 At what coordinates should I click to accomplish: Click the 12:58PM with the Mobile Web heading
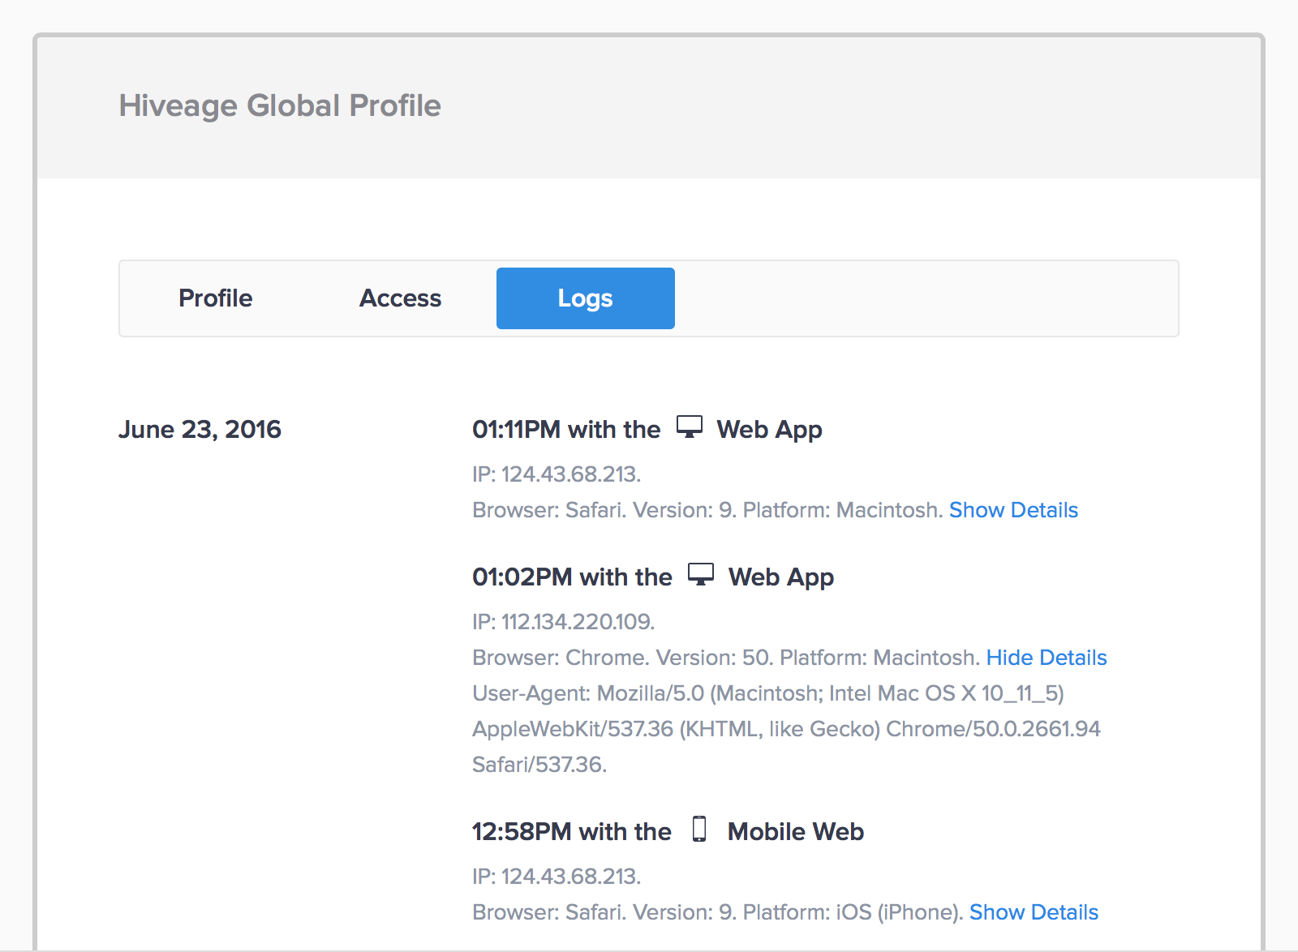[668, 831]
